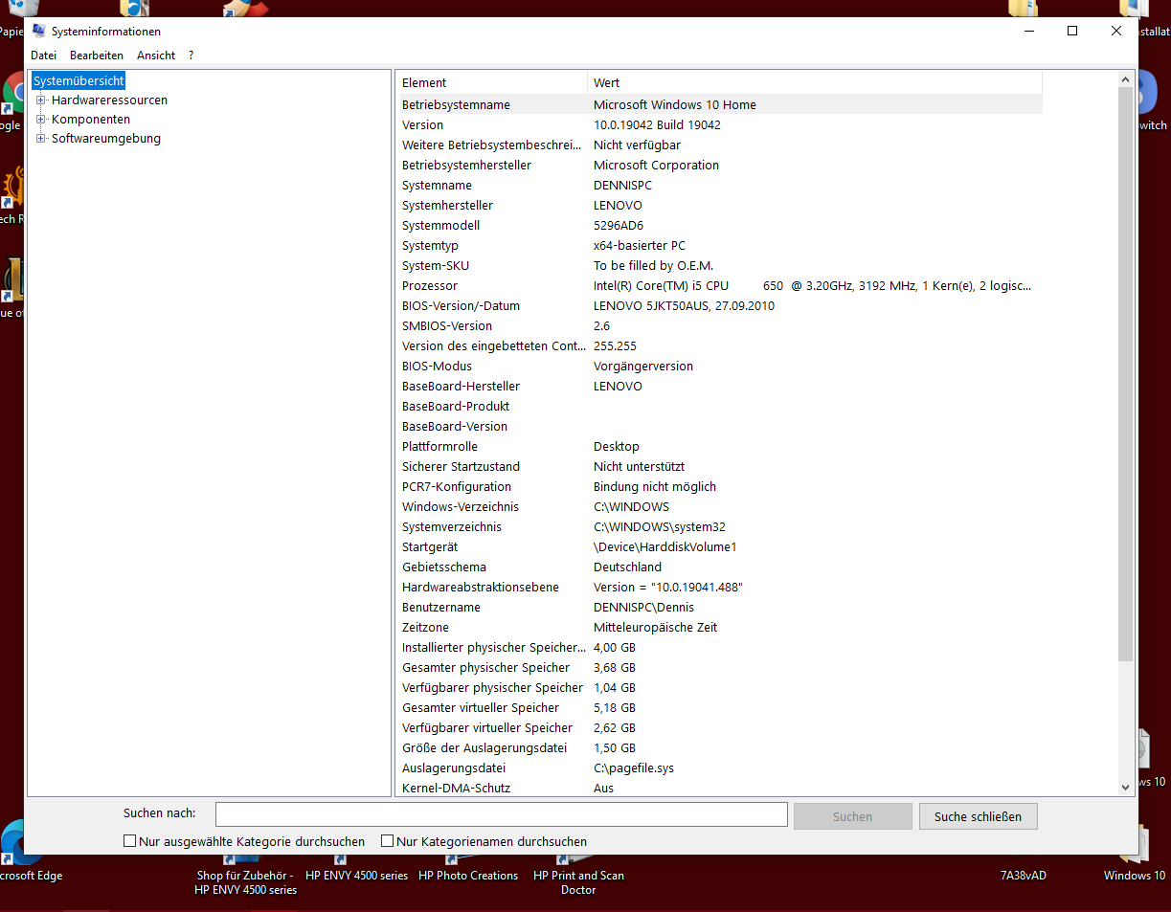Enable Nur ausgewählte Kategorie durchsuchen checkbox

point(129,841)
